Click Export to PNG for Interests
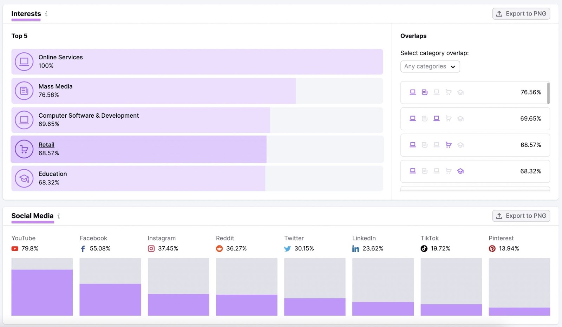Screen dimensions: 562x327 (521, 13)
